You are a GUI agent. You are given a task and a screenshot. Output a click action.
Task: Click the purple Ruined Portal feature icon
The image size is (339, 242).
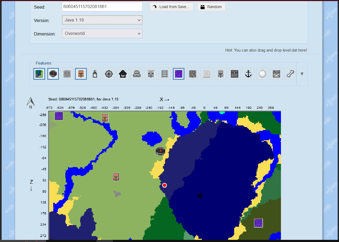(179, 74)
